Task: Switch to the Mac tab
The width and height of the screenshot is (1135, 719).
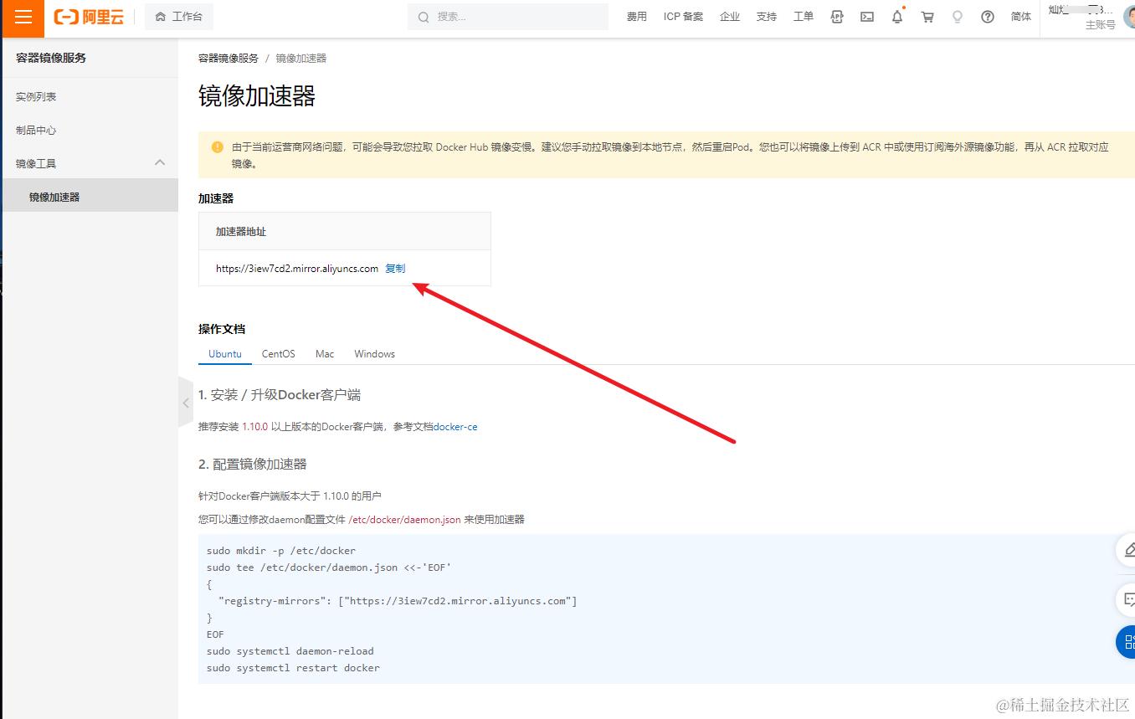Action: point(325,354)
